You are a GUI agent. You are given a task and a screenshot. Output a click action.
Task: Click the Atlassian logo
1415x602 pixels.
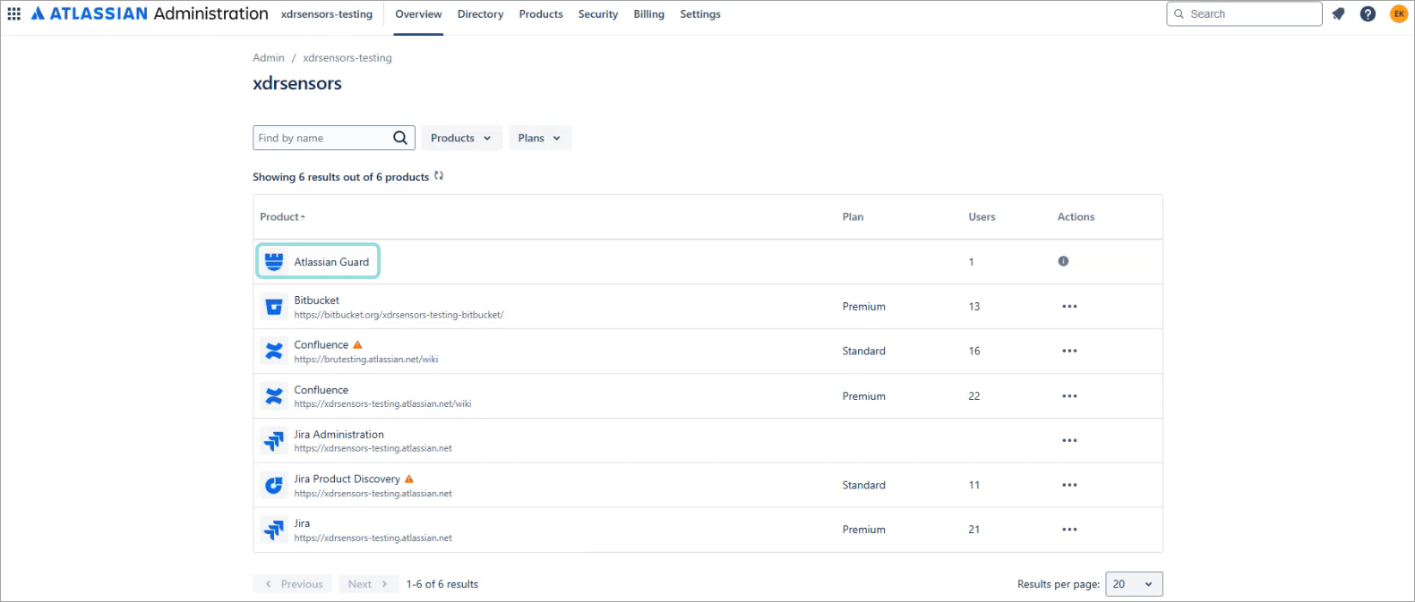tap(150, 13)
